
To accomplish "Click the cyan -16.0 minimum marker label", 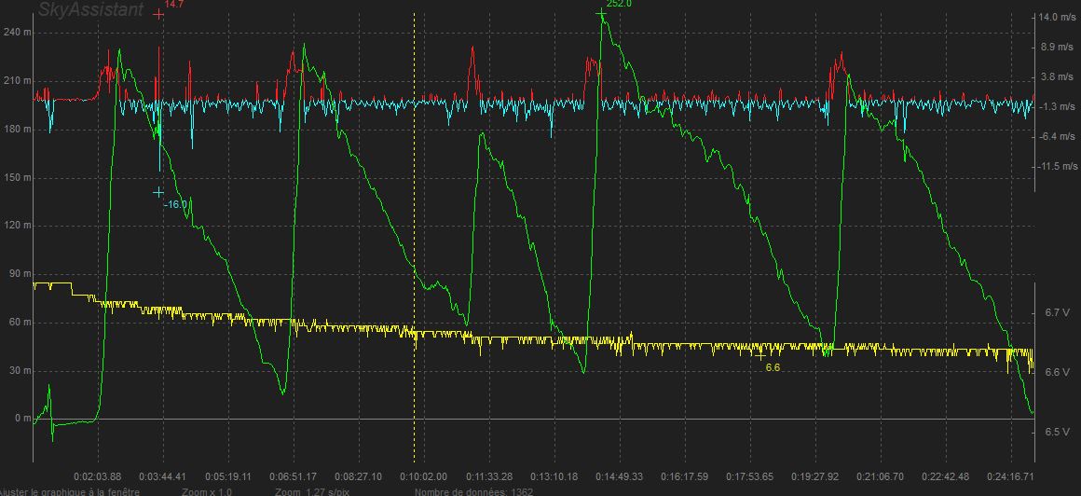I will [175, 205].
